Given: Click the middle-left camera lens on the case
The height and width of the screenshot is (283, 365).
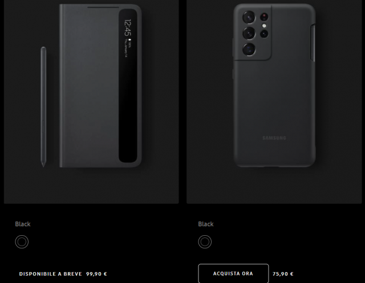Looking at the screenshot, I should pyautogui.click(x=249, y=33).
